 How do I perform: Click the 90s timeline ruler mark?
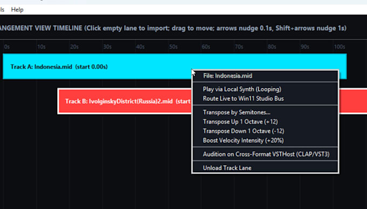305,47
